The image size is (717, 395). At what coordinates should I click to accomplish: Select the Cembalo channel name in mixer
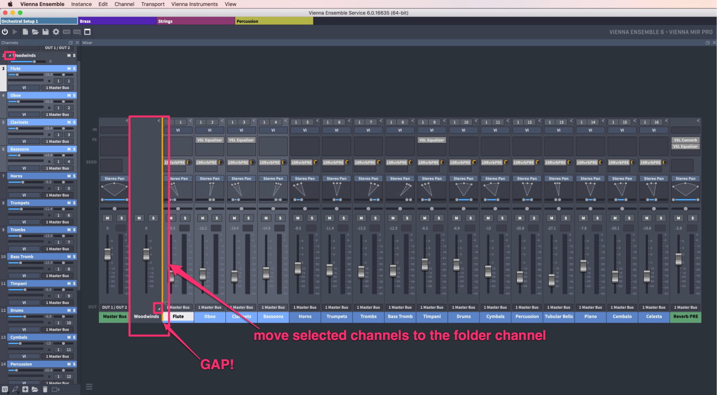(x=622, y=317)
